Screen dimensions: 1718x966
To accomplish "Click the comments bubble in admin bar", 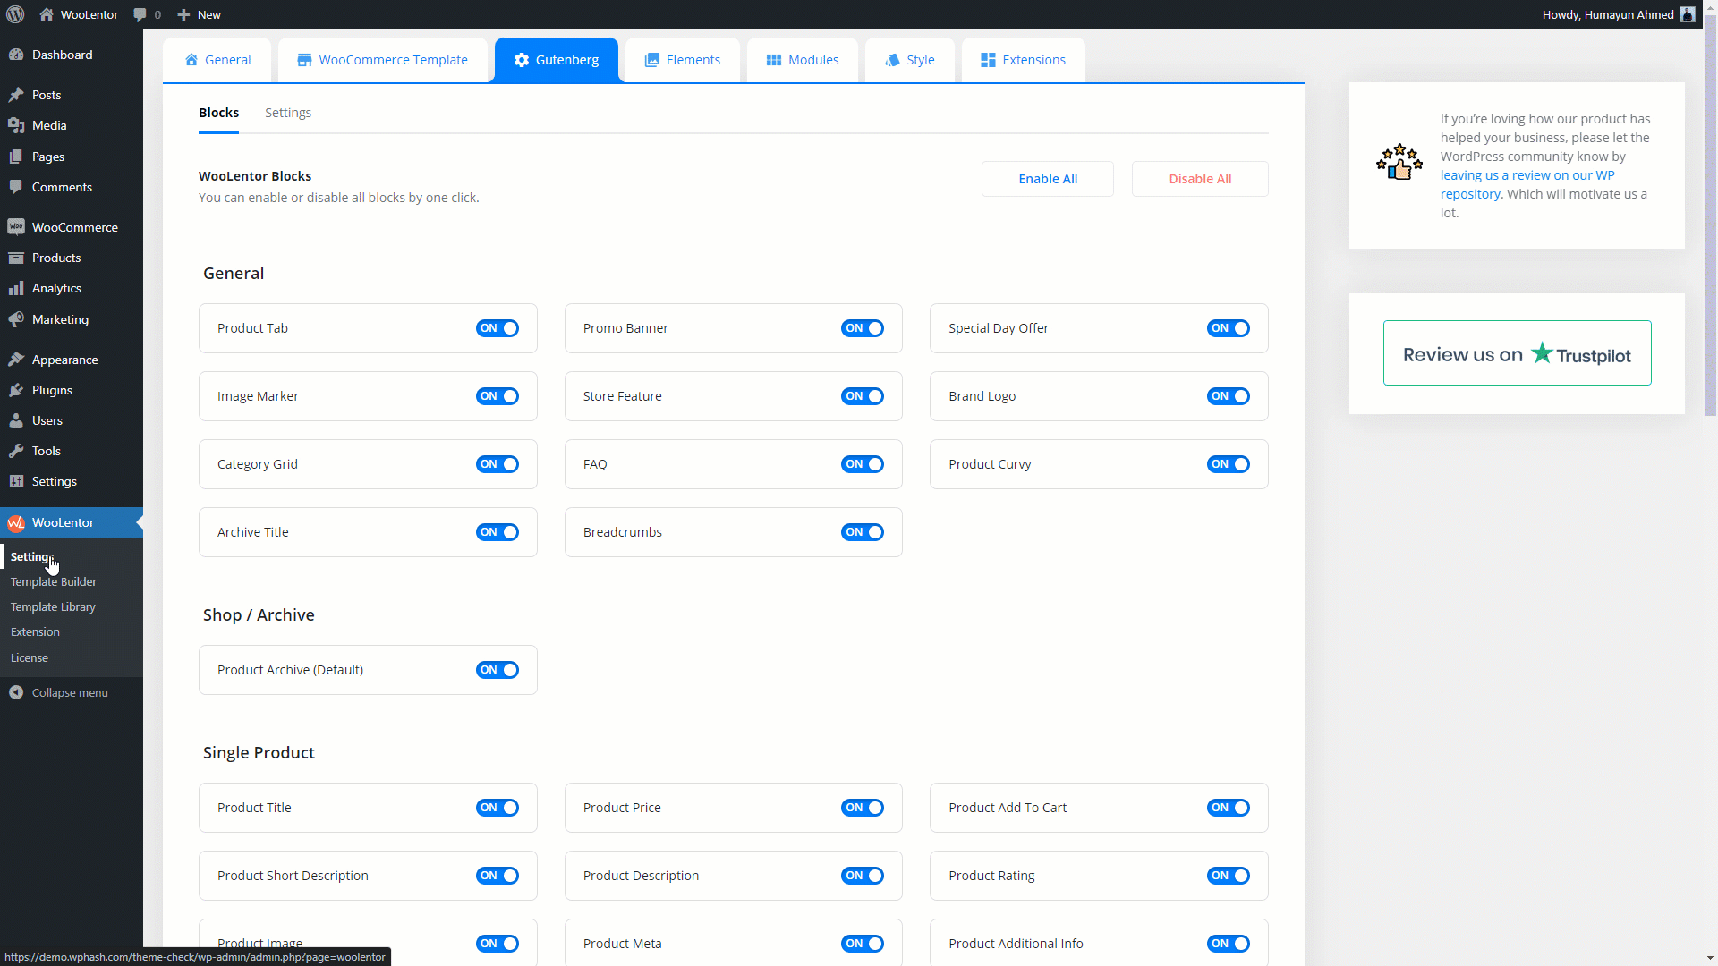I will point(140,14).
